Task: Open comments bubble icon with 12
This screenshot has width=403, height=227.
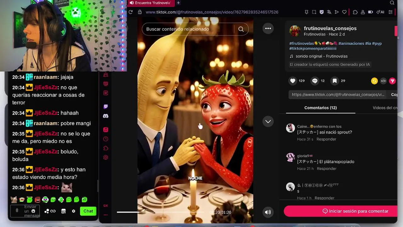Action: [x=315, y=81]
